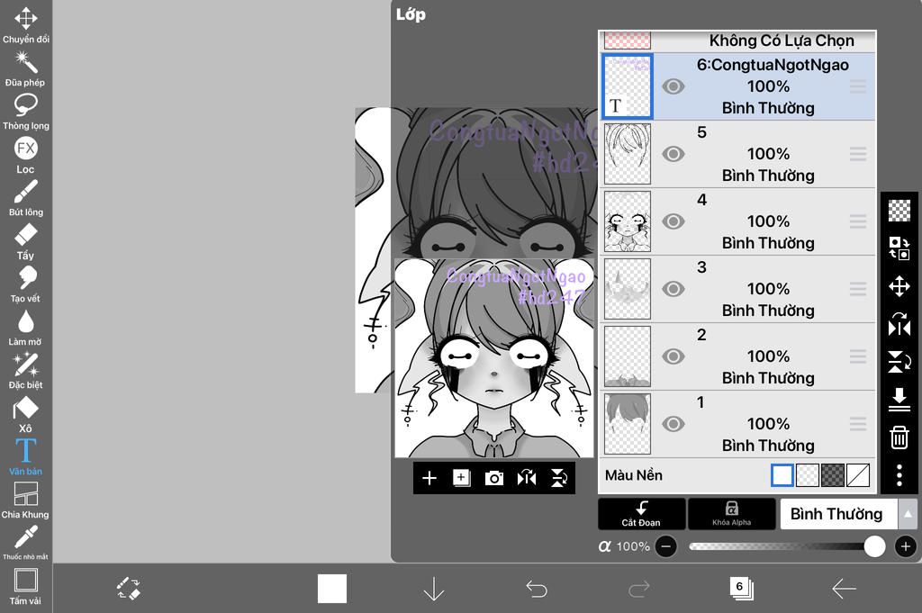The height and width of the screenshot is (613, 922).
Task: Click the checkerboard clear layer icon
Action: [899, 210]
